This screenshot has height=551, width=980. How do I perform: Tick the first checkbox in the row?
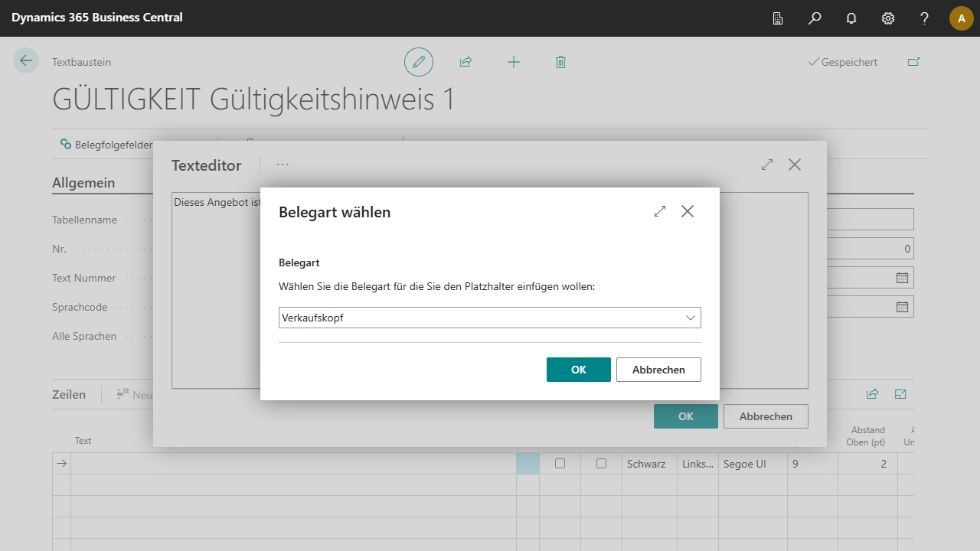560,464
